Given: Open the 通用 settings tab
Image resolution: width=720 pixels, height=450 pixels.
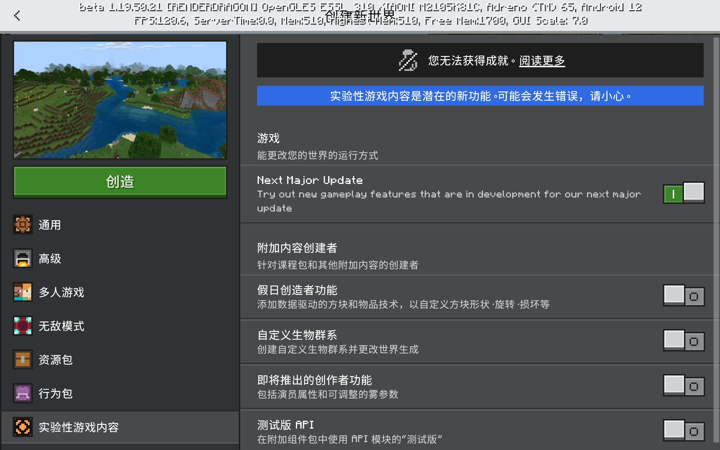Looking at the screenshot, I should point(120,225).
